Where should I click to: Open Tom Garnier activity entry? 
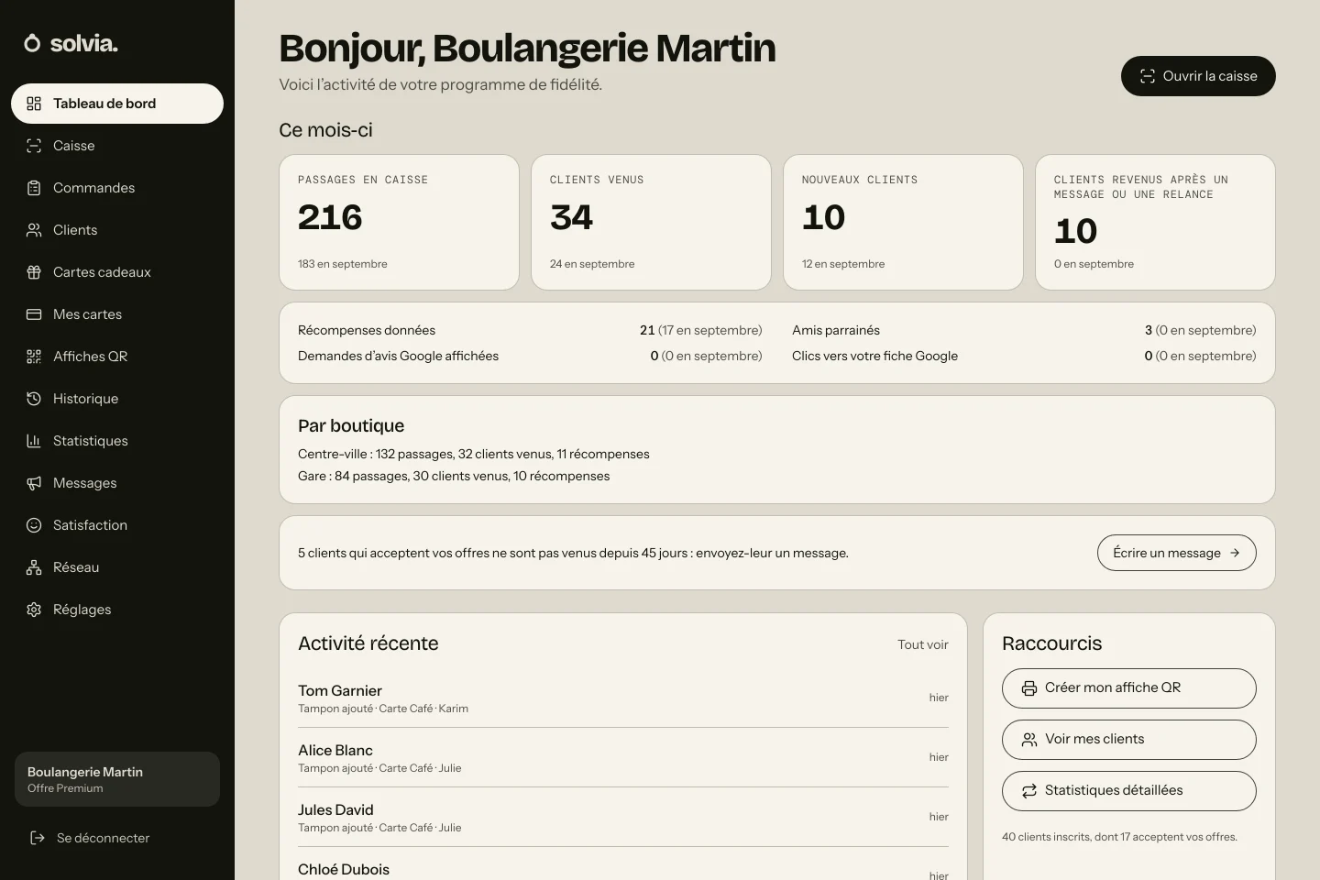(x=623, y=698)
